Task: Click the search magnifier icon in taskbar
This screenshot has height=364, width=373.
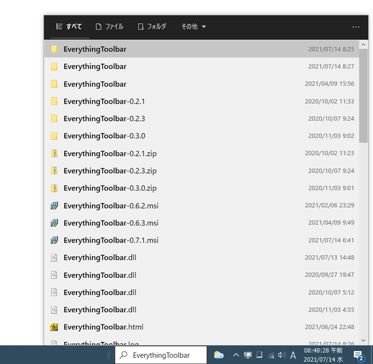Action: tap(123, 355)
